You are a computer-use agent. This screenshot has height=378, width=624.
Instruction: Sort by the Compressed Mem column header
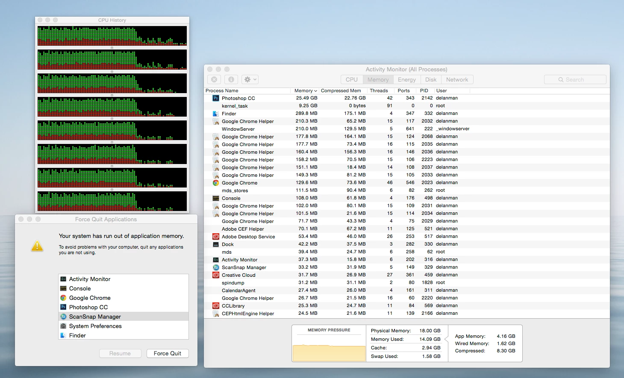pos(343,91)
